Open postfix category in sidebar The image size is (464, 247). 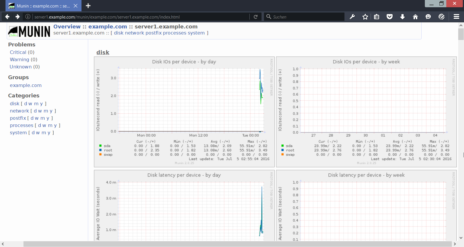pyautogui.click(x=18, y=118)
